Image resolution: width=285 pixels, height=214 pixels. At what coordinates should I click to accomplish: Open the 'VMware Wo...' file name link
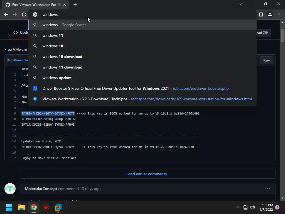(20, 60)
